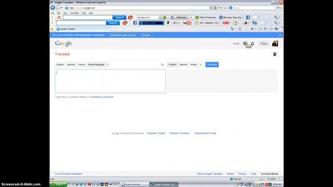333x187 pixels.
Task: Open Amazon from the toolbar shortcut
Action: pos(168,23)
